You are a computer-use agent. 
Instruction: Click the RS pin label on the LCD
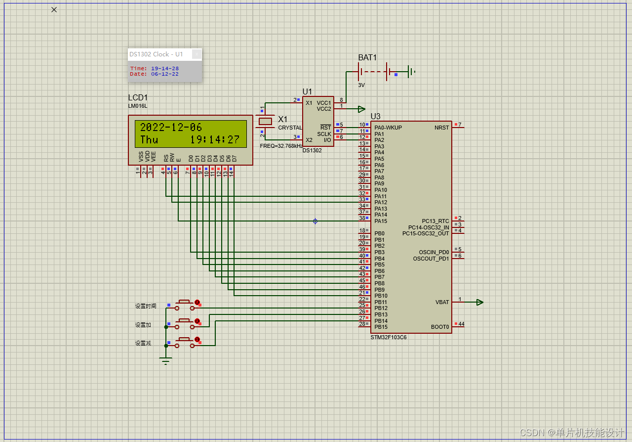pos(166,158)
